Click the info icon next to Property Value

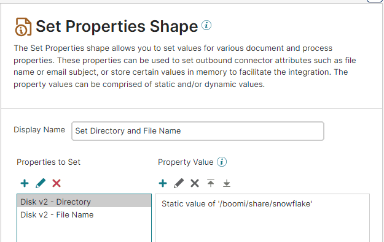point(222,162)
